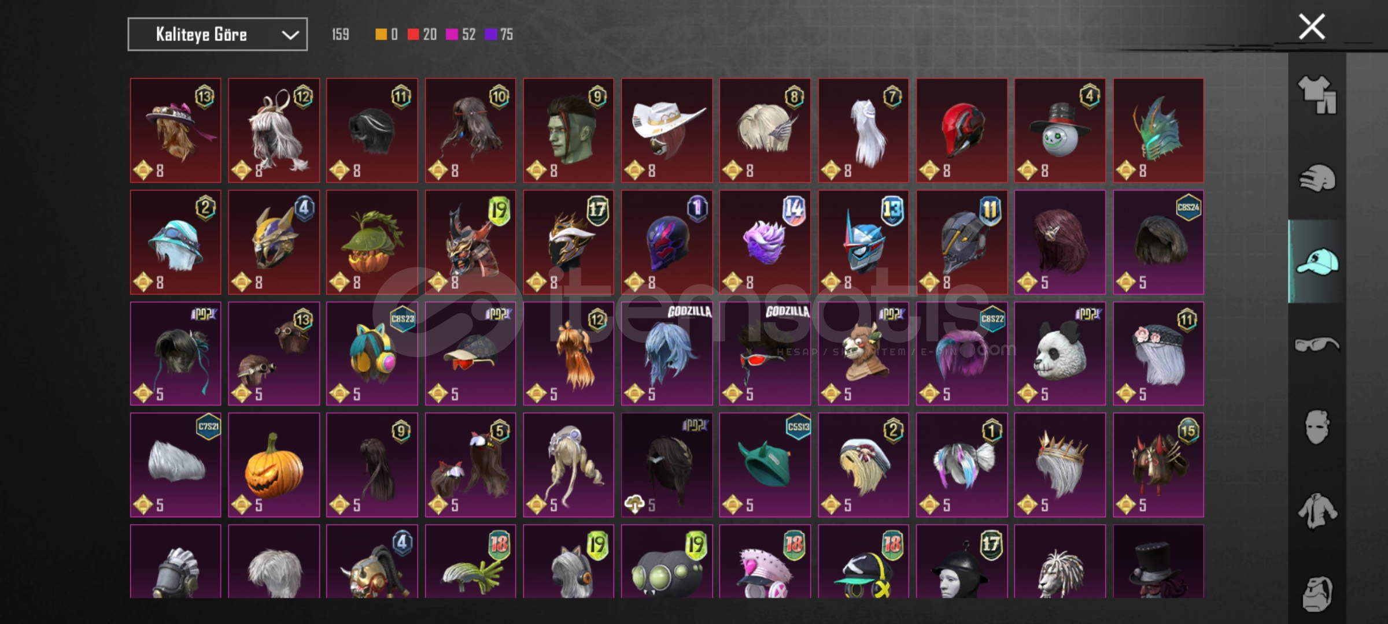This screenshot has width=1388, height=624.
Task: Open the face mask category icon
Action: click(x=1317, y=428)
